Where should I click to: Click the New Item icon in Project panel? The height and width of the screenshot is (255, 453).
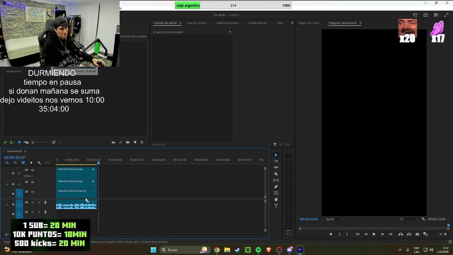tap(135, 142)
